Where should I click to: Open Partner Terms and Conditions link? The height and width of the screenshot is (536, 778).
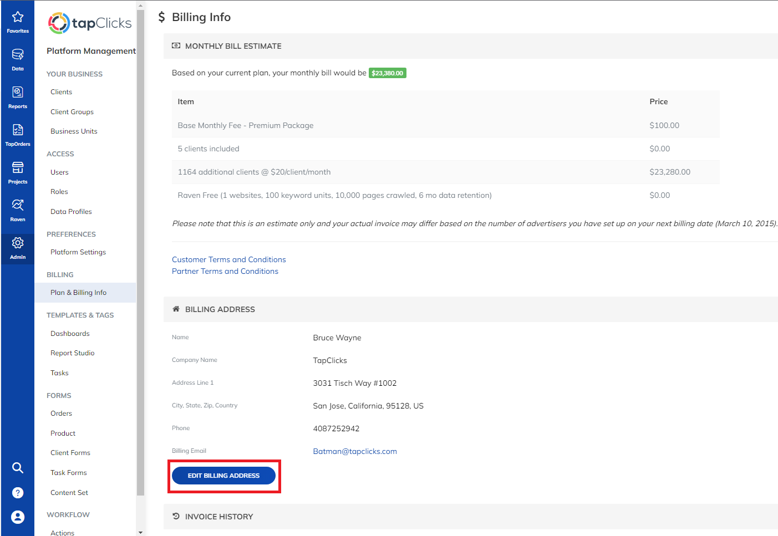[225, 271]
